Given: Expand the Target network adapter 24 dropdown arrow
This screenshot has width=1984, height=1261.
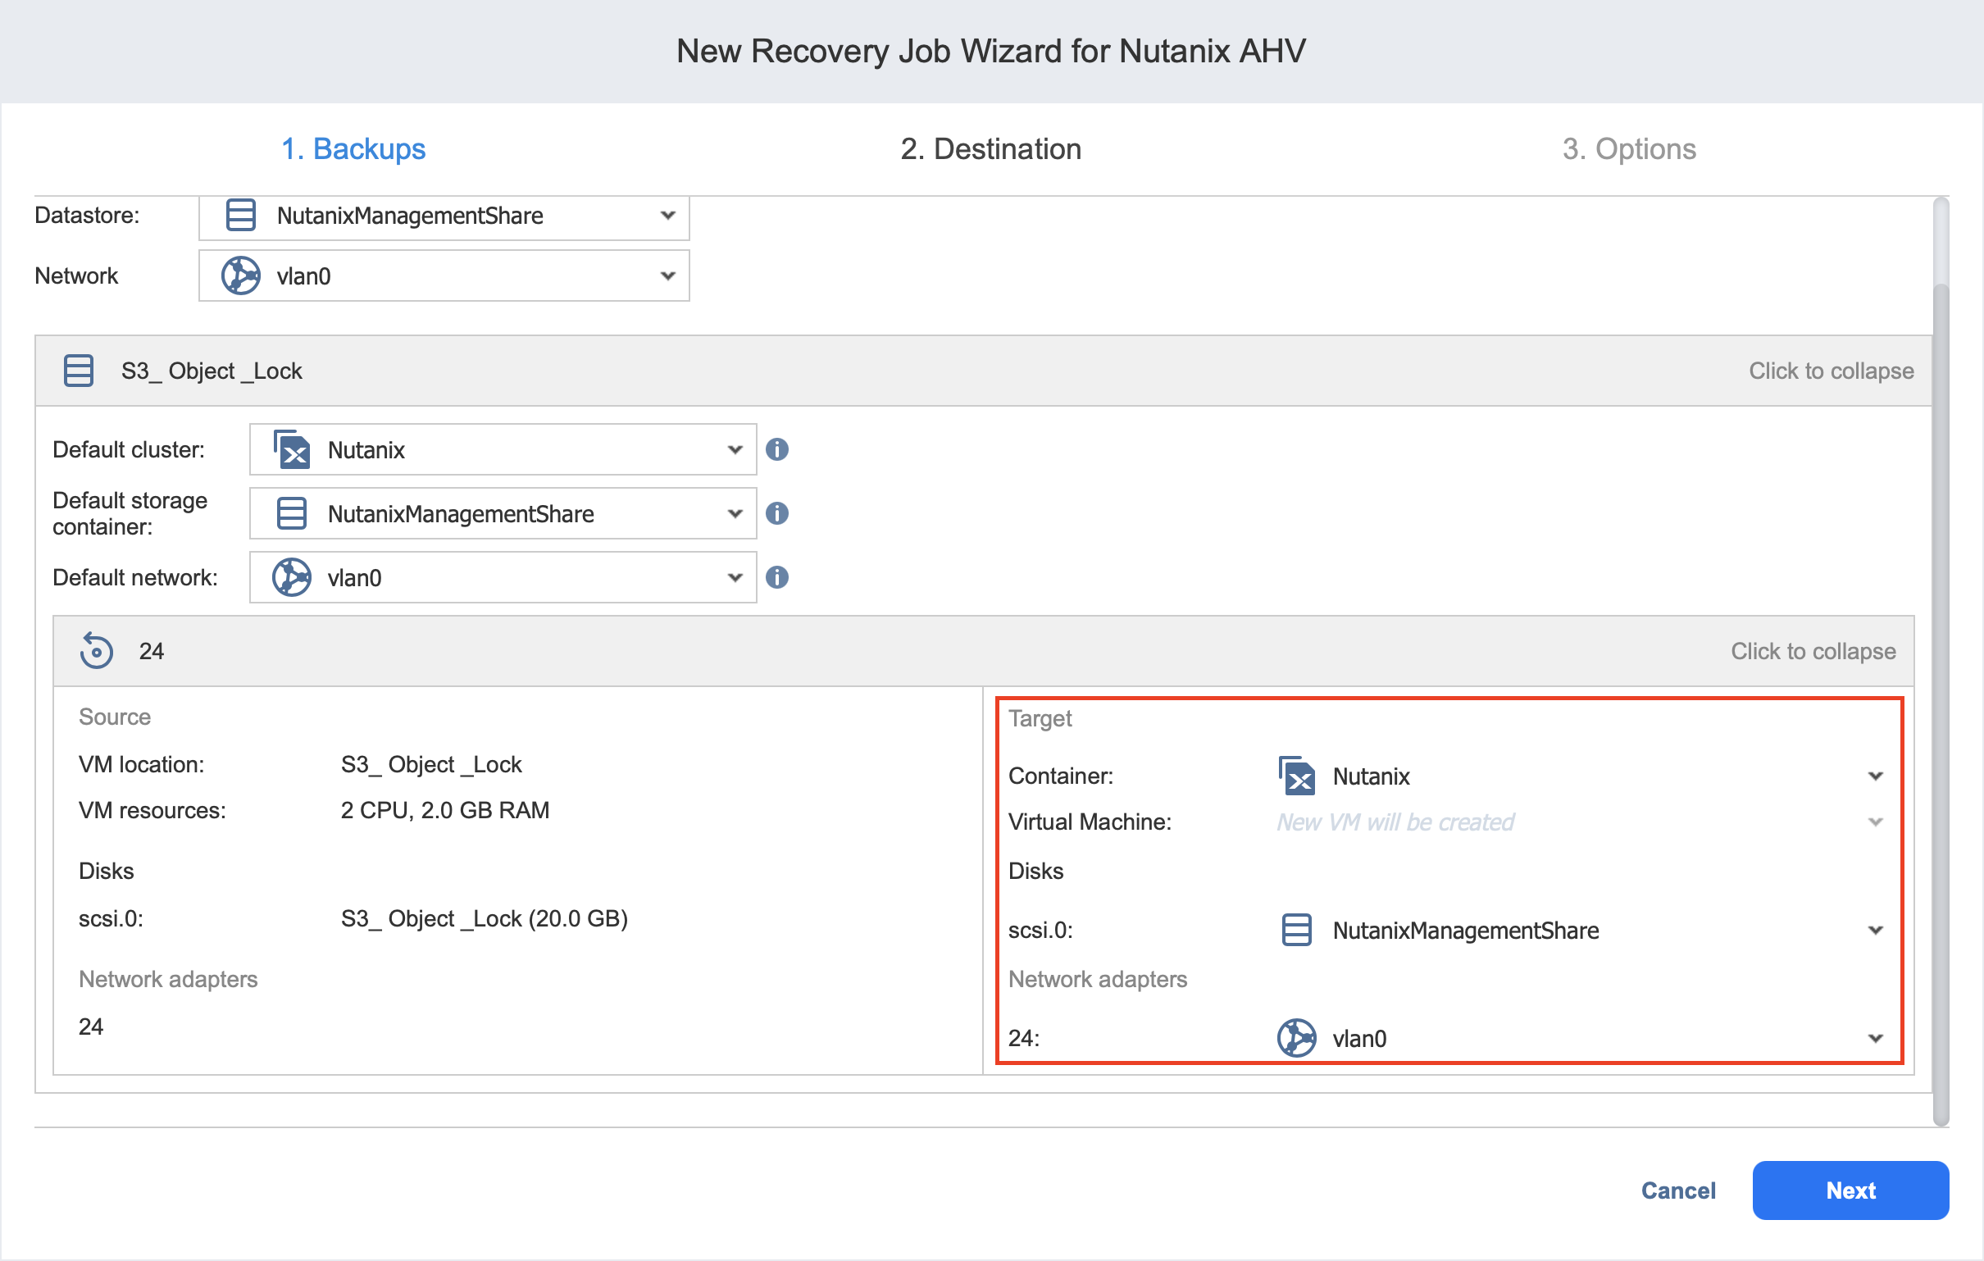Looking at the screenshot, I should (1876, 1039).
